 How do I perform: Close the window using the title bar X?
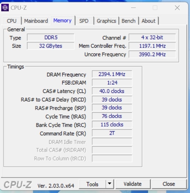click(x=177, y=8)
